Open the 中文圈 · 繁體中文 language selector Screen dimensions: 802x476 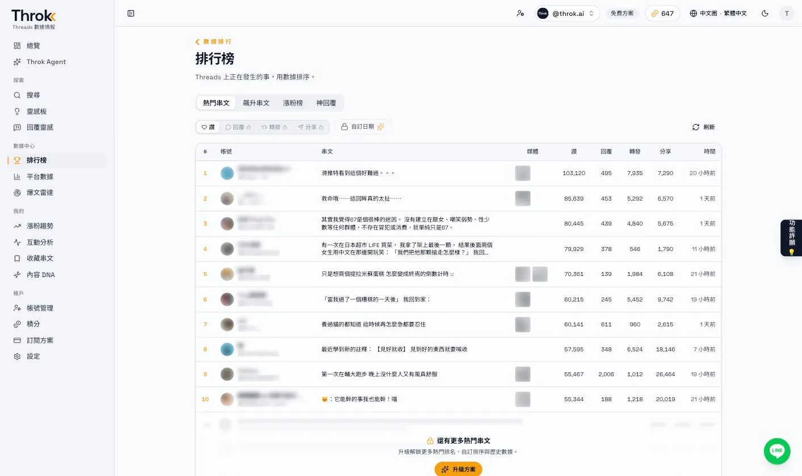click(x=718, y=13)
